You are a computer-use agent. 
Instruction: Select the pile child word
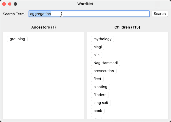[x=97, y=55]
